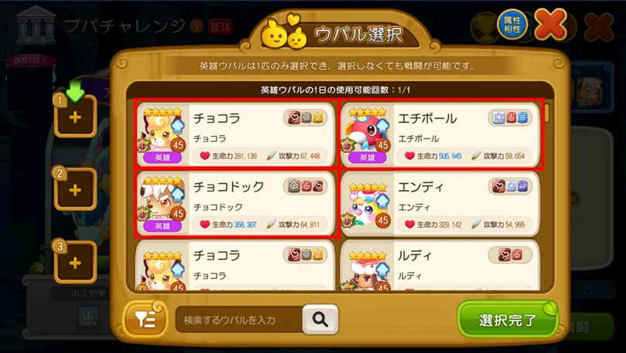Click the skill icons on エチボール card
The width and height of the screenshot is (626, 353).
[x=510, y=117]
